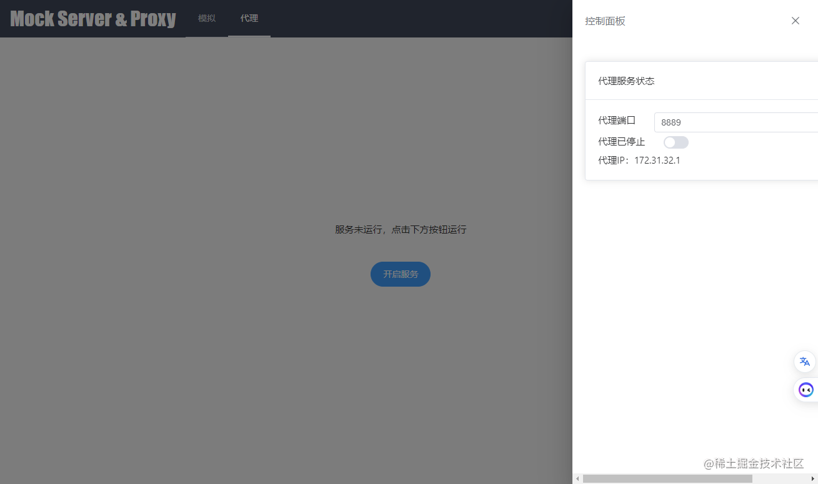Select the proxy IP text 172.31.32.1

(657, 161)
